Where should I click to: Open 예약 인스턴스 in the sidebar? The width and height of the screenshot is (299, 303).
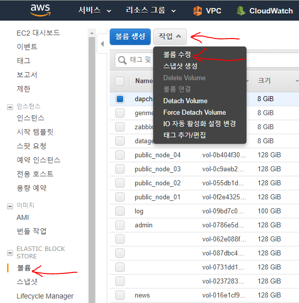pyautogui.click(x=39, y=160)
